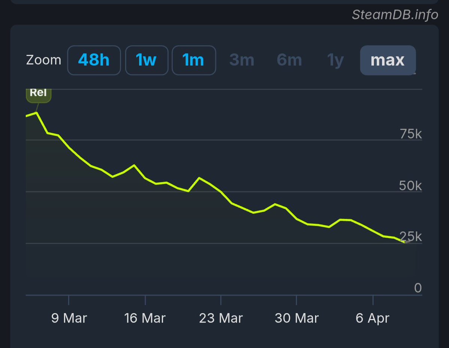
Task: Click the 9 Mar date label
Action: pyautogui.click(x=69, y=318)
